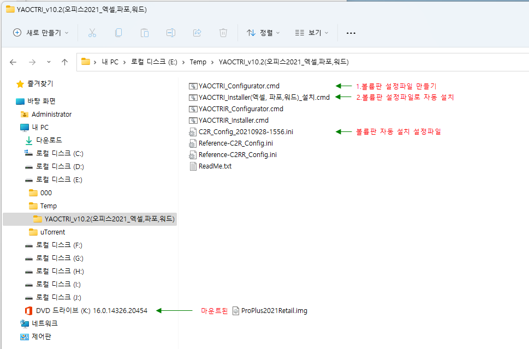529x349 pixels.
Task: Click the YAOCTRI_Configurator.cmd script icon
Action: 193,86
